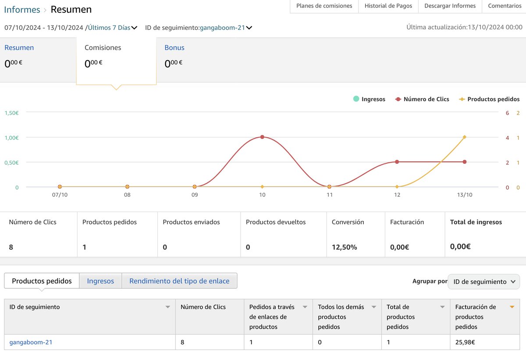Click the data point on day 08
The image size is (526, 354).
pyautogui.click(x=127, y=187)
